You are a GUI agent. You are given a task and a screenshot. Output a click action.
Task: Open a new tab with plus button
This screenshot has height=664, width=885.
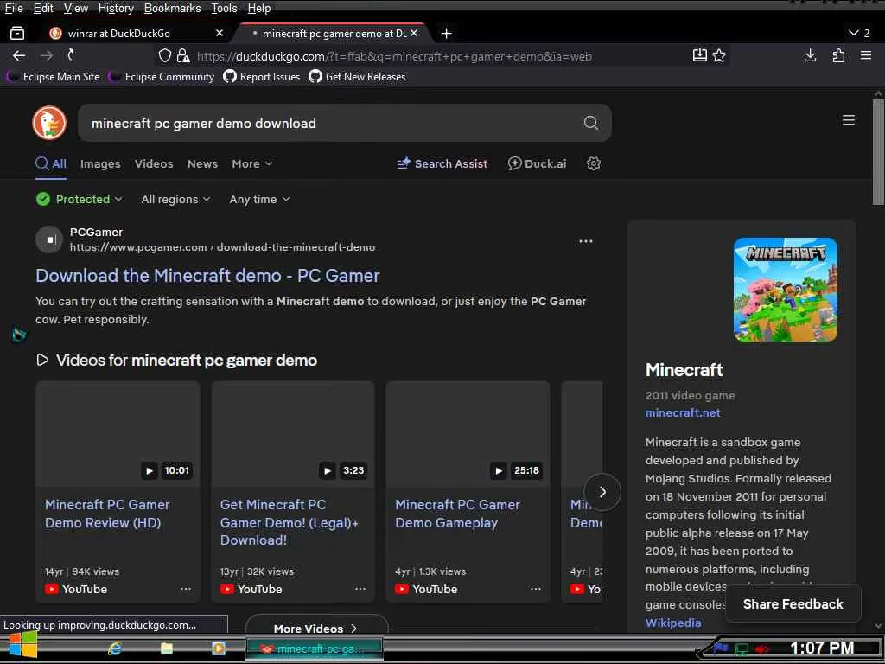point(447,34)
